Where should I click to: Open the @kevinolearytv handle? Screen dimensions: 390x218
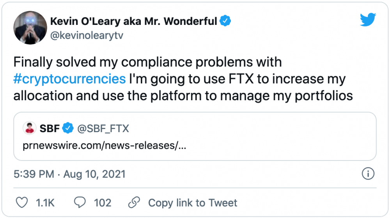(87, 35)
